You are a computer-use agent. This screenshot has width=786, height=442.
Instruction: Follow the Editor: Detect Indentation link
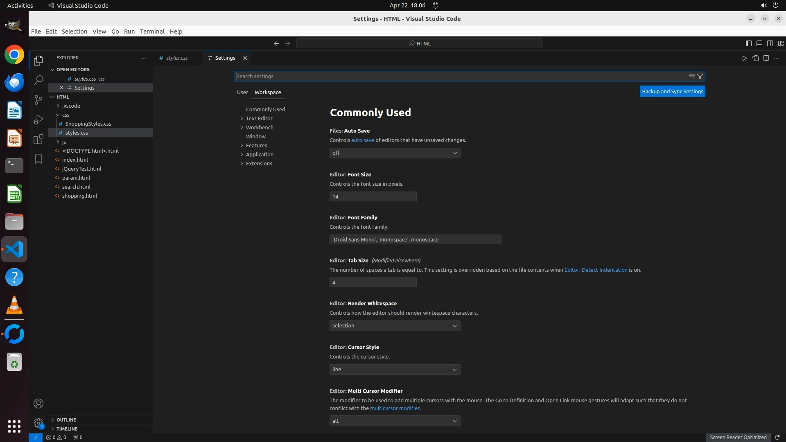tap(596, 270)
